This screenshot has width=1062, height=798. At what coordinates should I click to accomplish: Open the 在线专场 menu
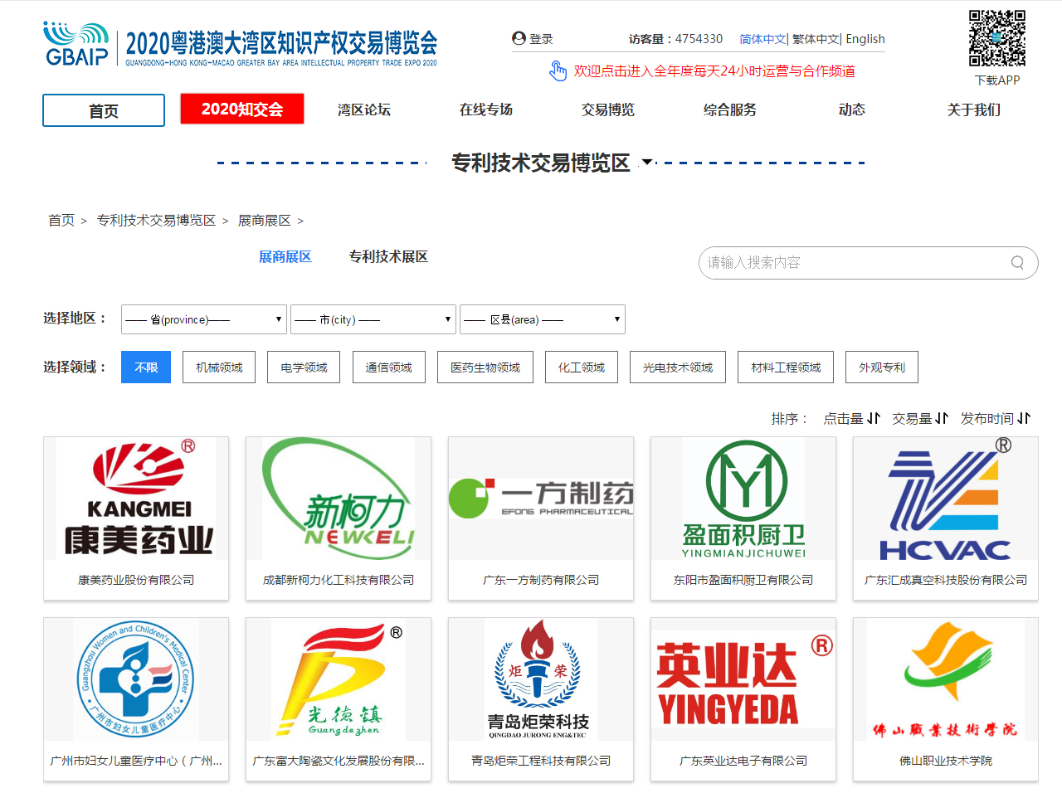coord(486,109)
